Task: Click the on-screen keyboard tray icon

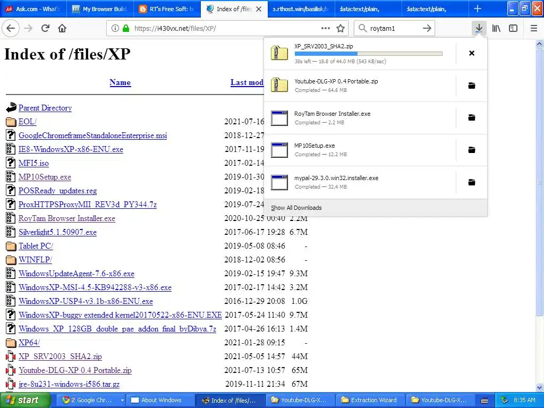Action: [484, 401]
